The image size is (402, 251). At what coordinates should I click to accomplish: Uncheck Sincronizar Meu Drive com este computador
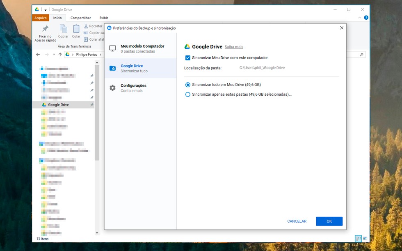(188, 58)
